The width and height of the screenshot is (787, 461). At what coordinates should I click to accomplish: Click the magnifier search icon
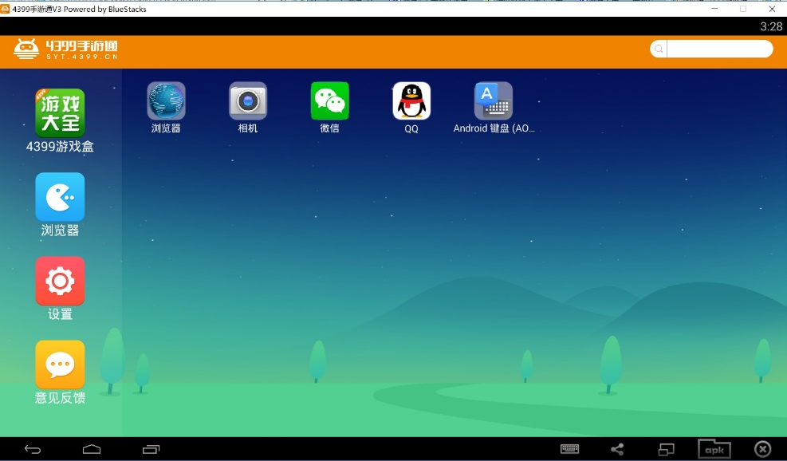659,49
